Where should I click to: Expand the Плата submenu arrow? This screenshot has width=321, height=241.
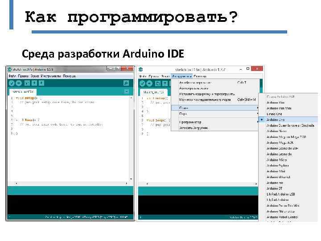(258, 108)
